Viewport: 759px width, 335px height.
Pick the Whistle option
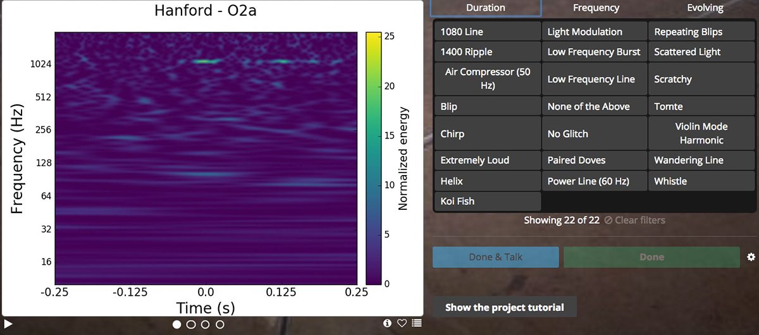[702, 181]
